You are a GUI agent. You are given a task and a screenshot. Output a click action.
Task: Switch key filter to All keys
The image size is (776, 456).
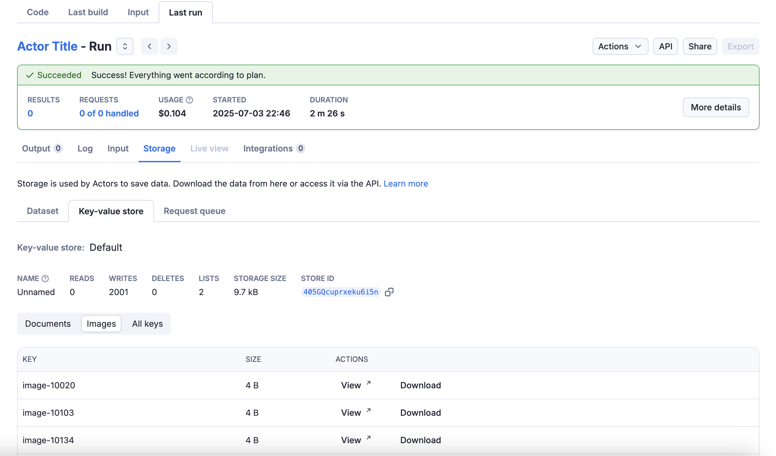pyautogui.click(x=147, y=324)
